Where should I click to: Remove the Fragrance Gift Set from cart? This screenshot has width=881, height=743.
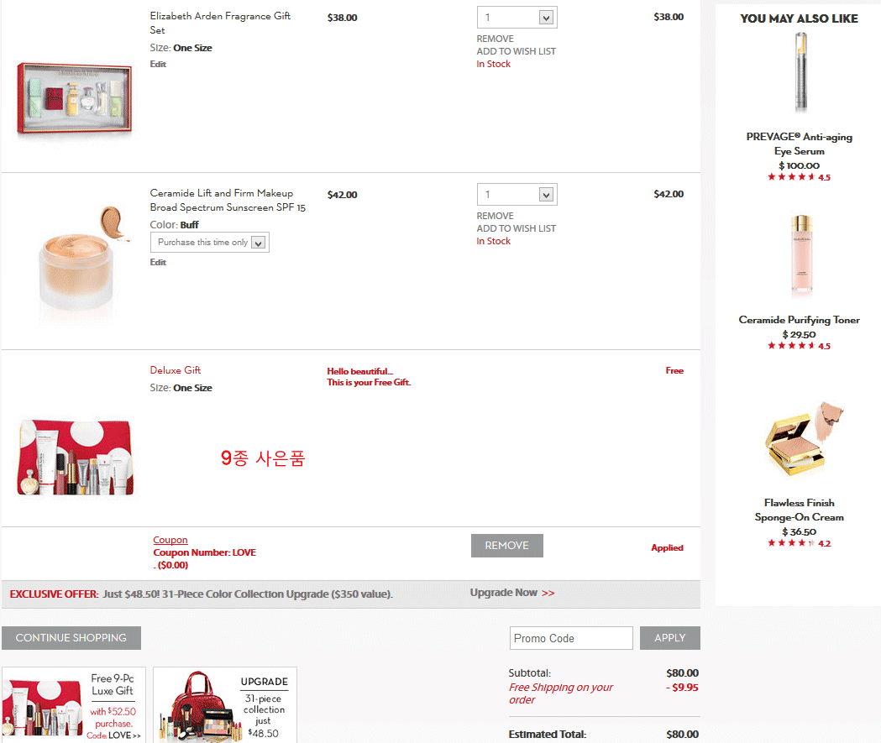[495, 39]
